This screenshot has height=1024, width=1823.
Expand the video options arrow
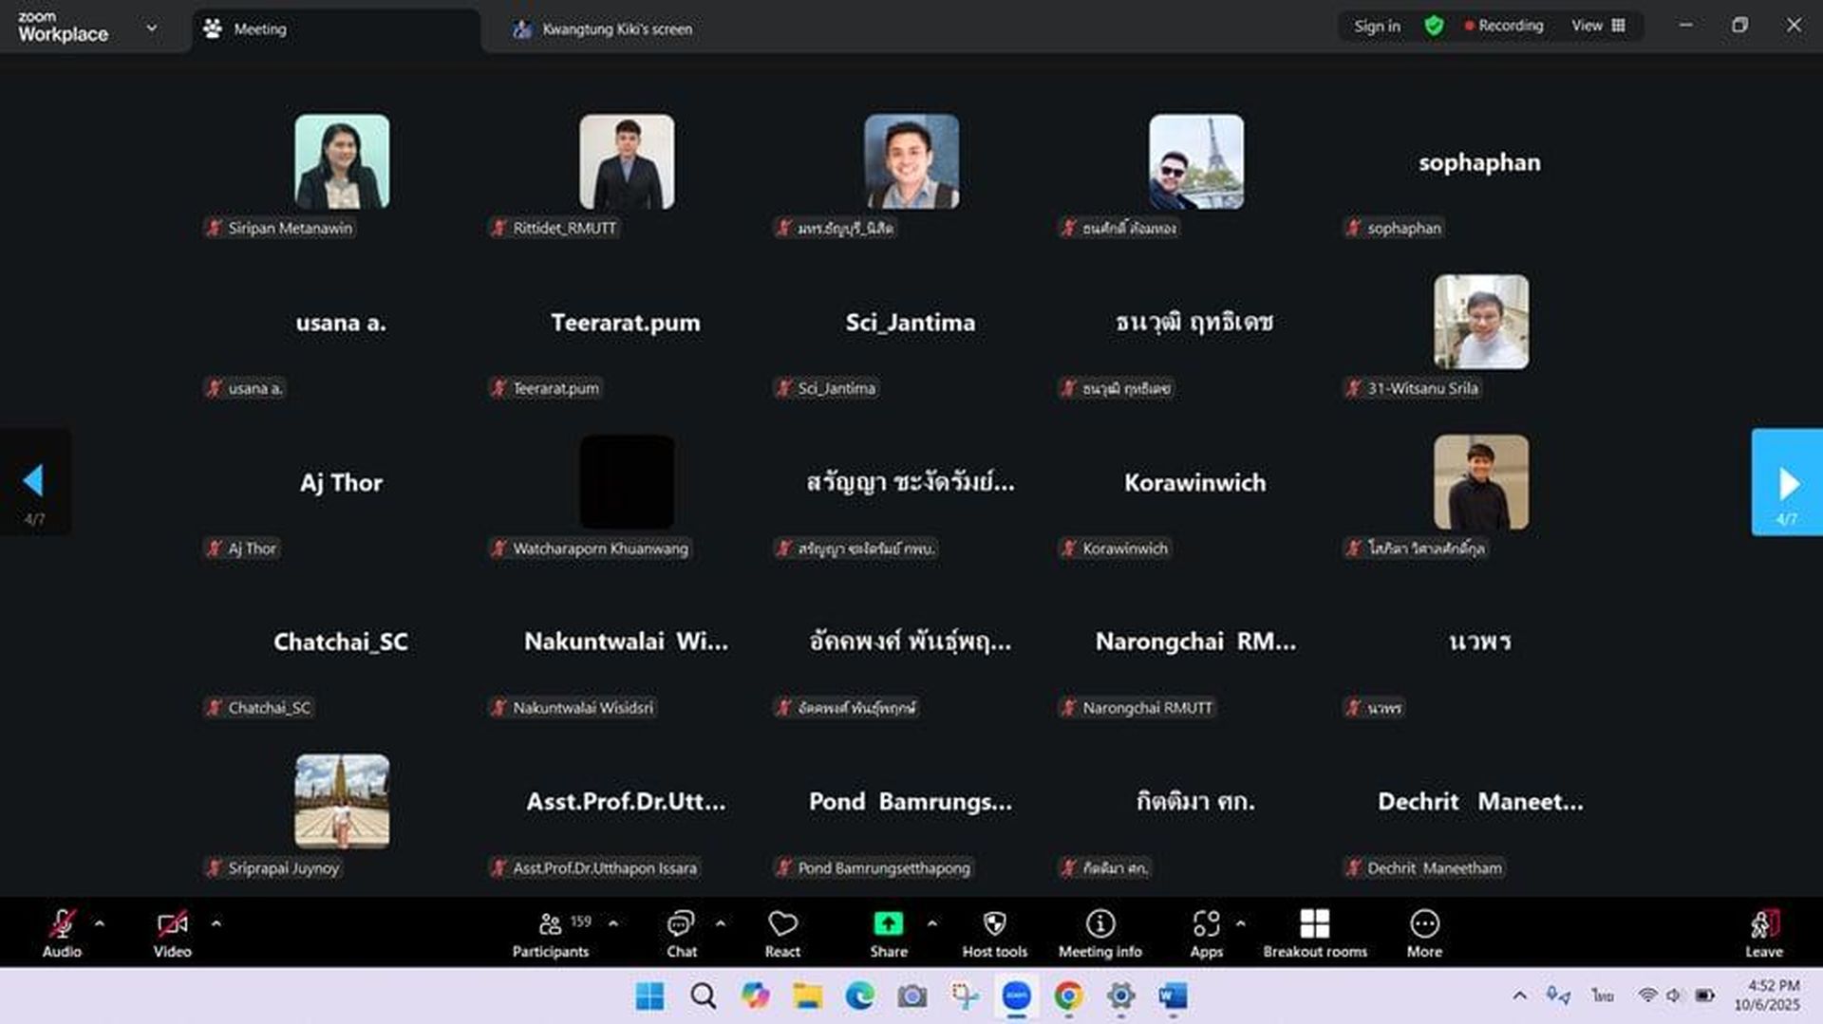point(216,922)
